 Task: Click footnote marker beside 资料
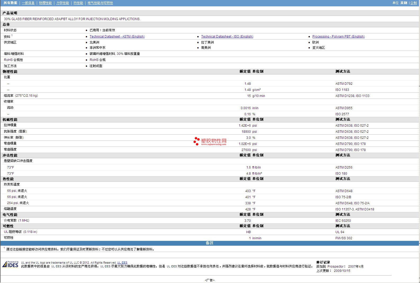pyautogui.click(x=12, y=36)
